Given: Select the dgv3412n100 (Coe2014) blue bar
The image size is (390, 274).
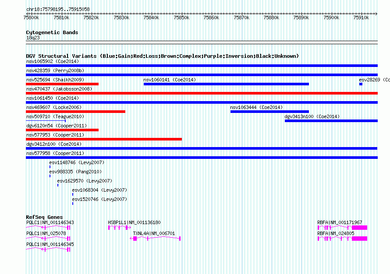Looking at the screenshot, I should click(202, 148).
